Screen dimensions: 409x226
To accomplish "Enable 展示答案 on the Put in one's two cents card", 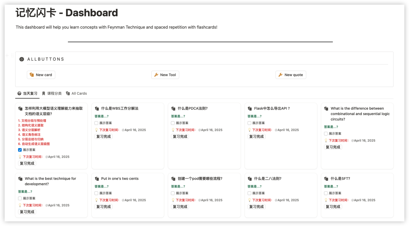I will [96, 193].
